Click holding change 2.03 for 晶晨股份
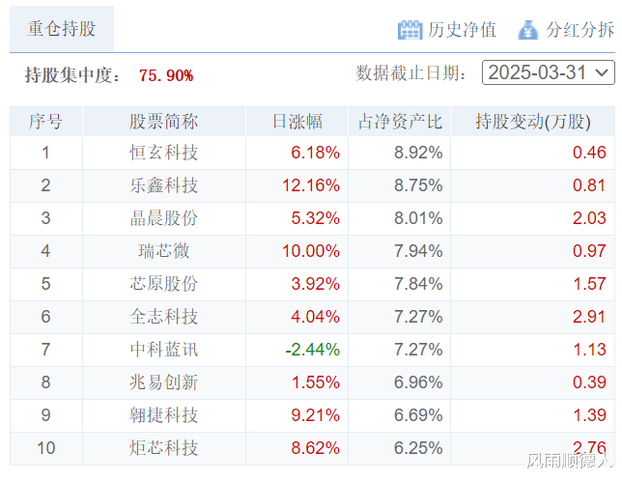This screenshot has width=622, height=481. click(x=589, y=218)
